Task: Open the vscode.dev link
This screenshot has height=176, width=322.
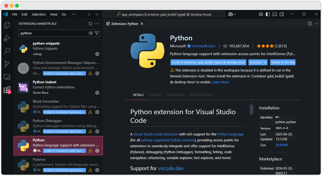Action: [171, 168]
